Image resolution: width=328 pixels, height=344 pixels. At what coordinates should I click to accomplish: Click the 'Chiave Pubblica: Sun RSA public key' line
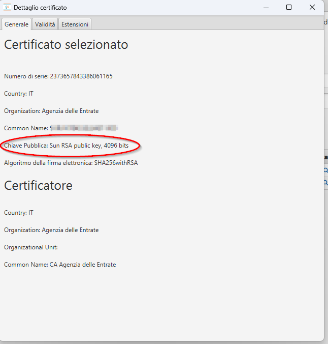(x=66, y=146)
